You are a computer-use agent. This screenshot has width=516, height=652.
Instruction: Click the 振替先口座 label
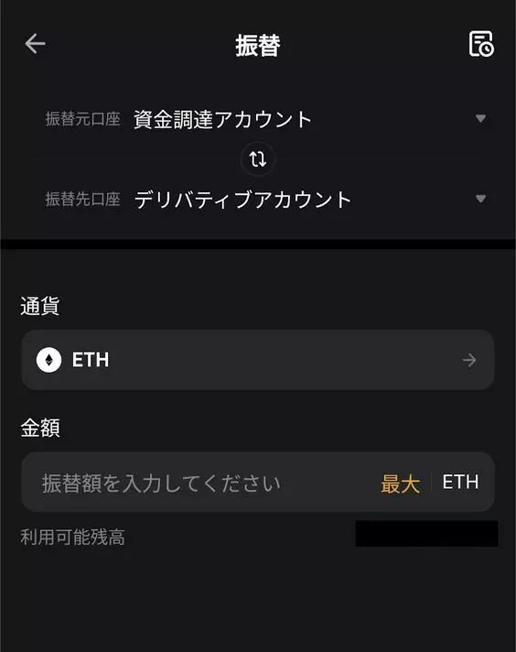tap(82, 200)
